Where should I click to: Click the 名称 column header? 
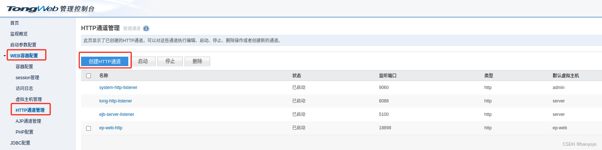point(104,76)
